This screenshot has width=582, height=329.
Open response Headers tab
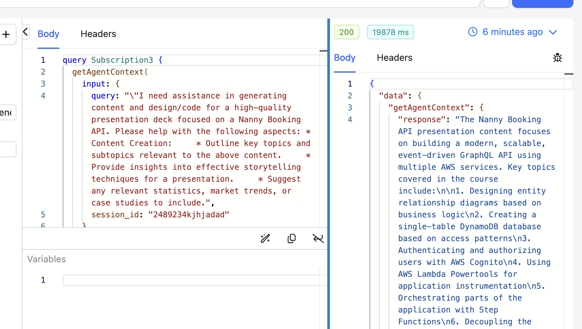[395, 57]
